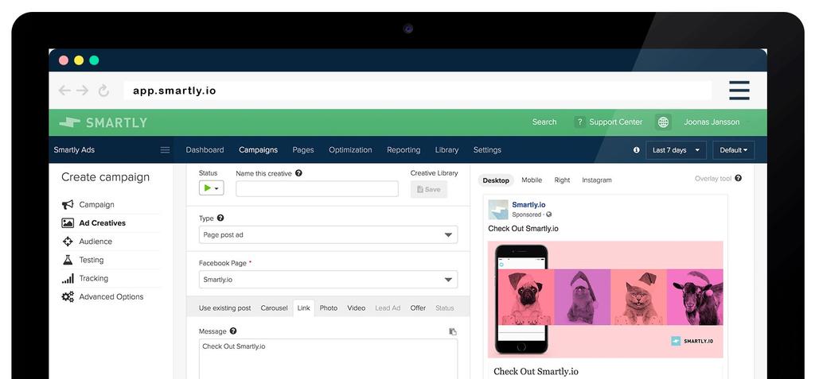The width and height of the screenshot is (815, 379).
Task: Click the Smartly.io page avatar in the preview
Action: pyautogui.click(x=498, y=209)
